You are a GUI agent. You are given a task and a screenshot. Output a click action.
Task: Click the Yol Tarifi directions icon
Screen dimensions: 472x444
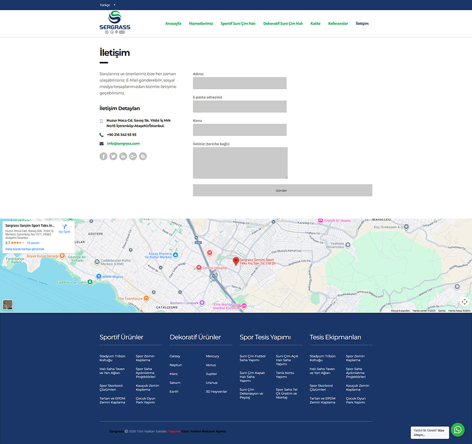click(x=64, y=227)
